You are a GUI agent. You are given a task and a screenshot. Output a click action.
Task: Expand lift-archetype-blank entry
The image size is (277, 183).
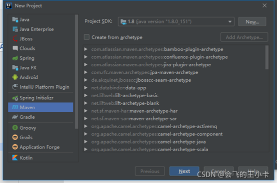tap(86, 103)
